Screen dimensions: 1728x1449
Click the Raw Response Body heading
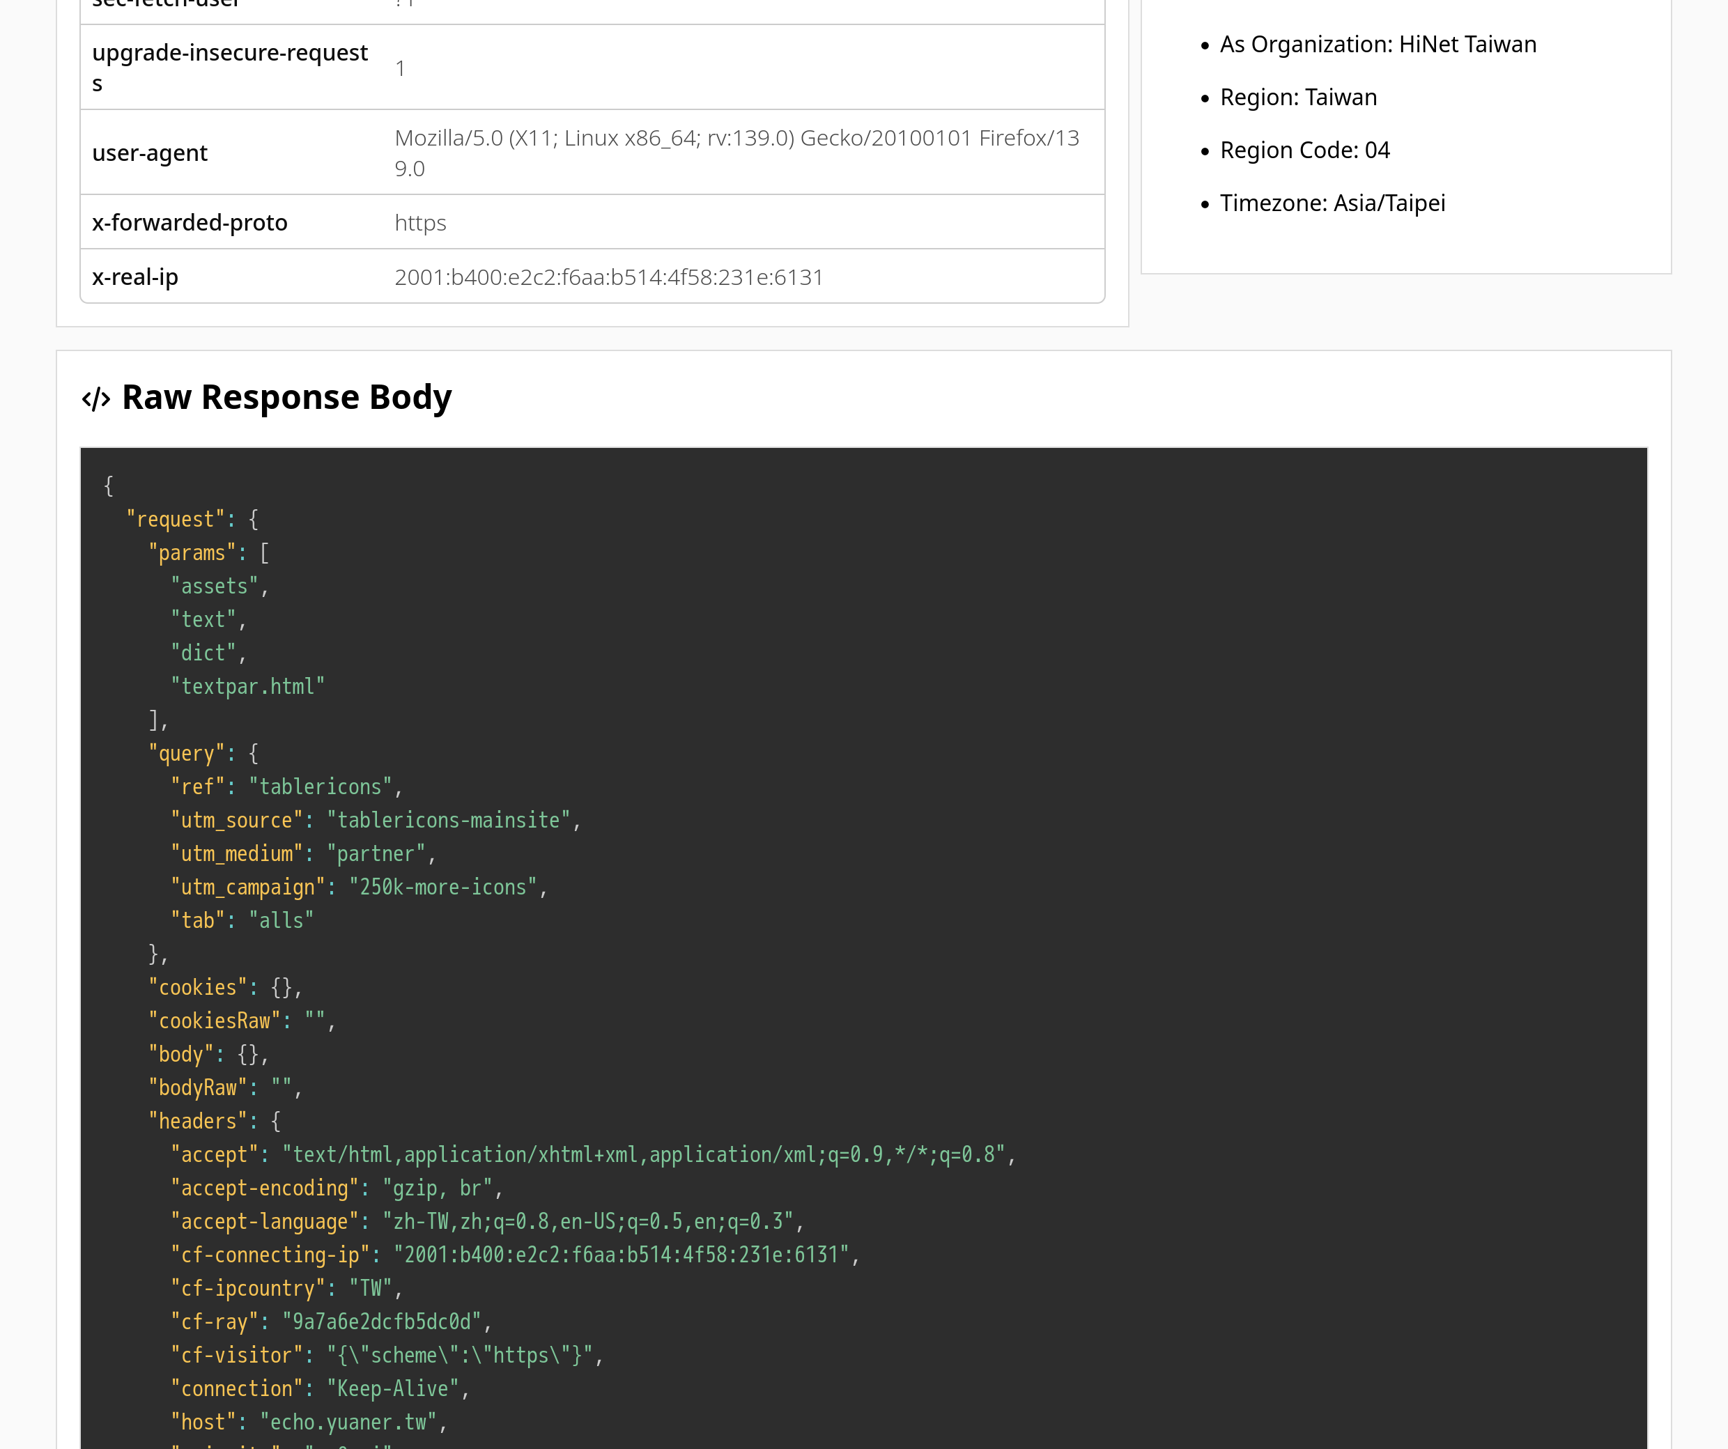(x=286, y=397)
